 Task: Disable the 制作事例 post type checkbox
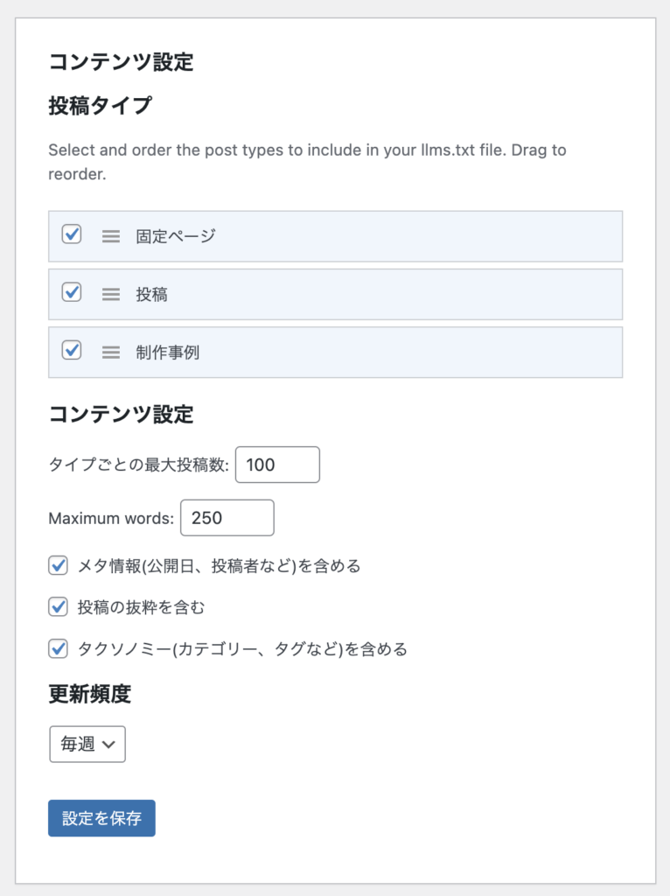click(72, 350)
